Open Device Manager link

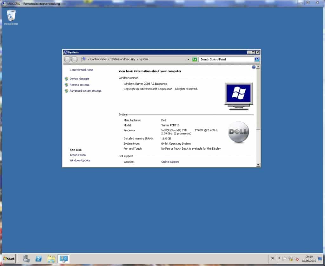pos(79,79)
